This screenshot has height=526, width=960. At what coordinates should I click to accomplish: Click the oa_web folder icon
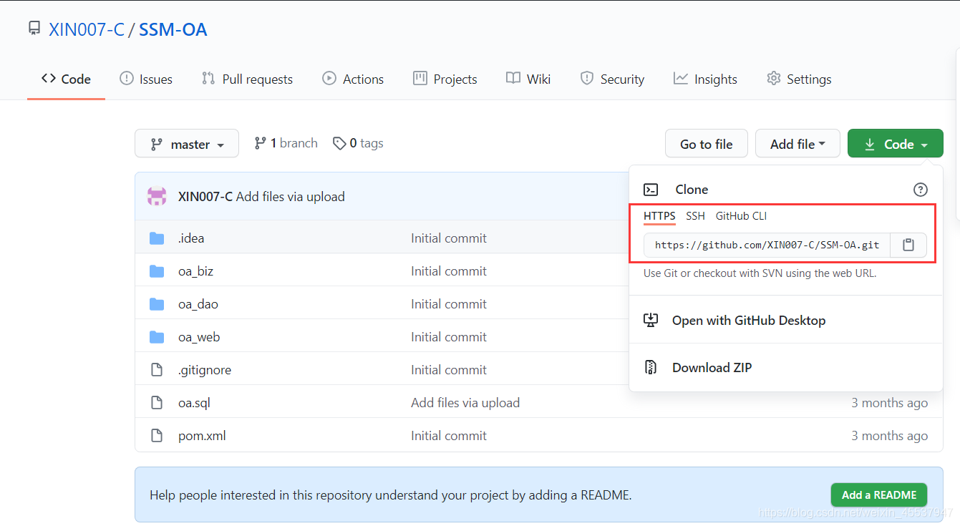click(x=157, y=337)
